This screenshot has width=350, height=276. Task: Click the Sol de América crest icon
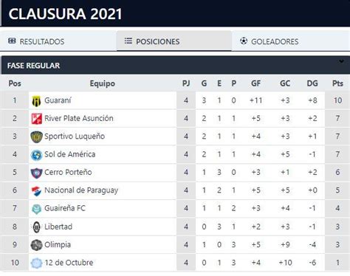(x=36, y=155)
